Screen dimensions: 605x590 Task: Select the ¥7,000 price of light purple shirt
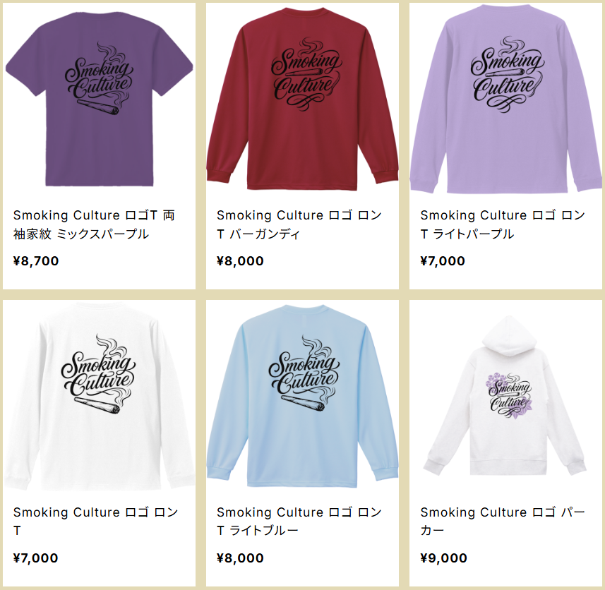click(x=443, y=261)
